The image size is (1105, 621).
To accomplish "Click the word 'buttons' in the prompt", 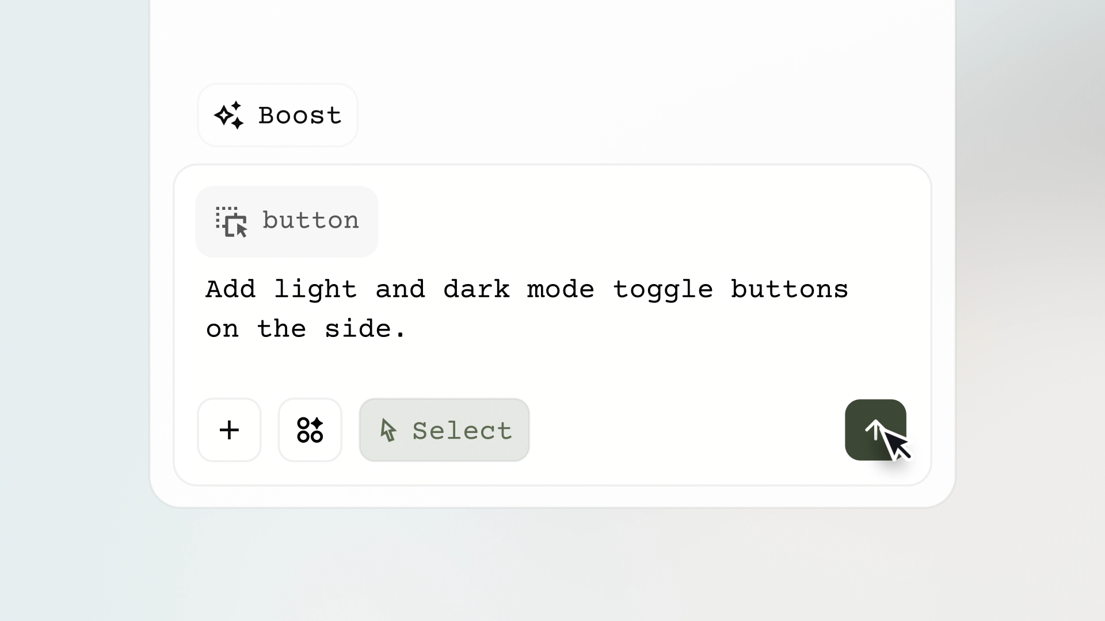I will point(790,289).
